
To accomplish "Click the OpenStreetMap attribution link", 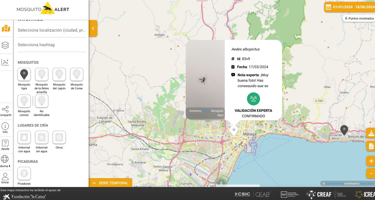I will tap(334, 184).
